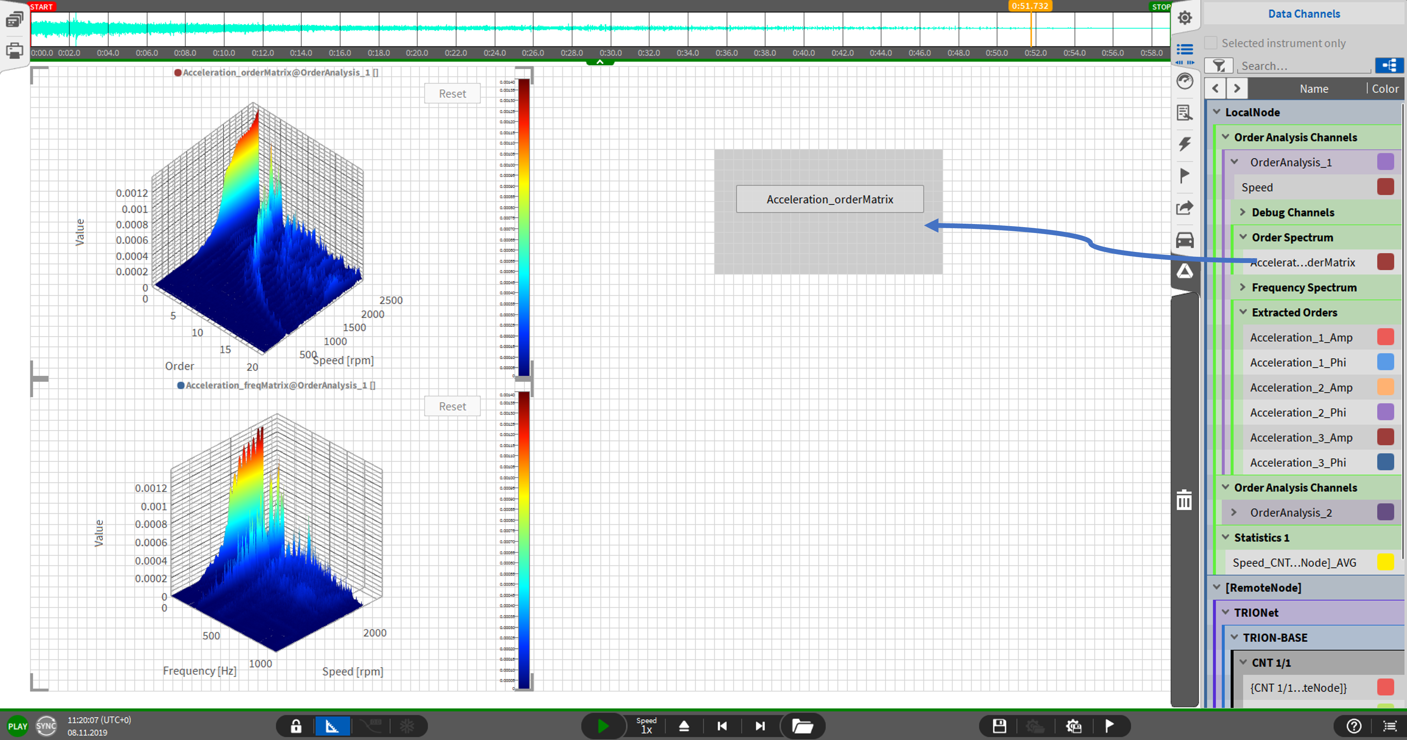The width and height of the screenshot is (1407, 740).
Task: Click the add marker flag in bottom bar
Action: click(x=1109, y=726)
